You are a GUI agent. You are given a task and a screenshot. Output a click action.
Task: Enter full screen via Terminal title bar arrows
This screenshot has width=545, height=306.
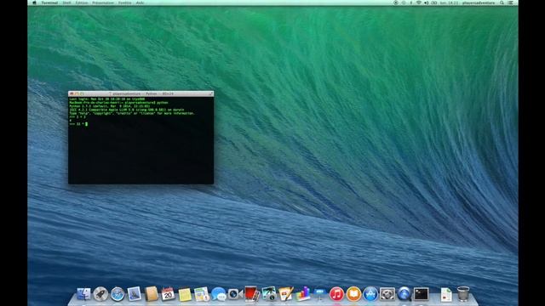210,93
